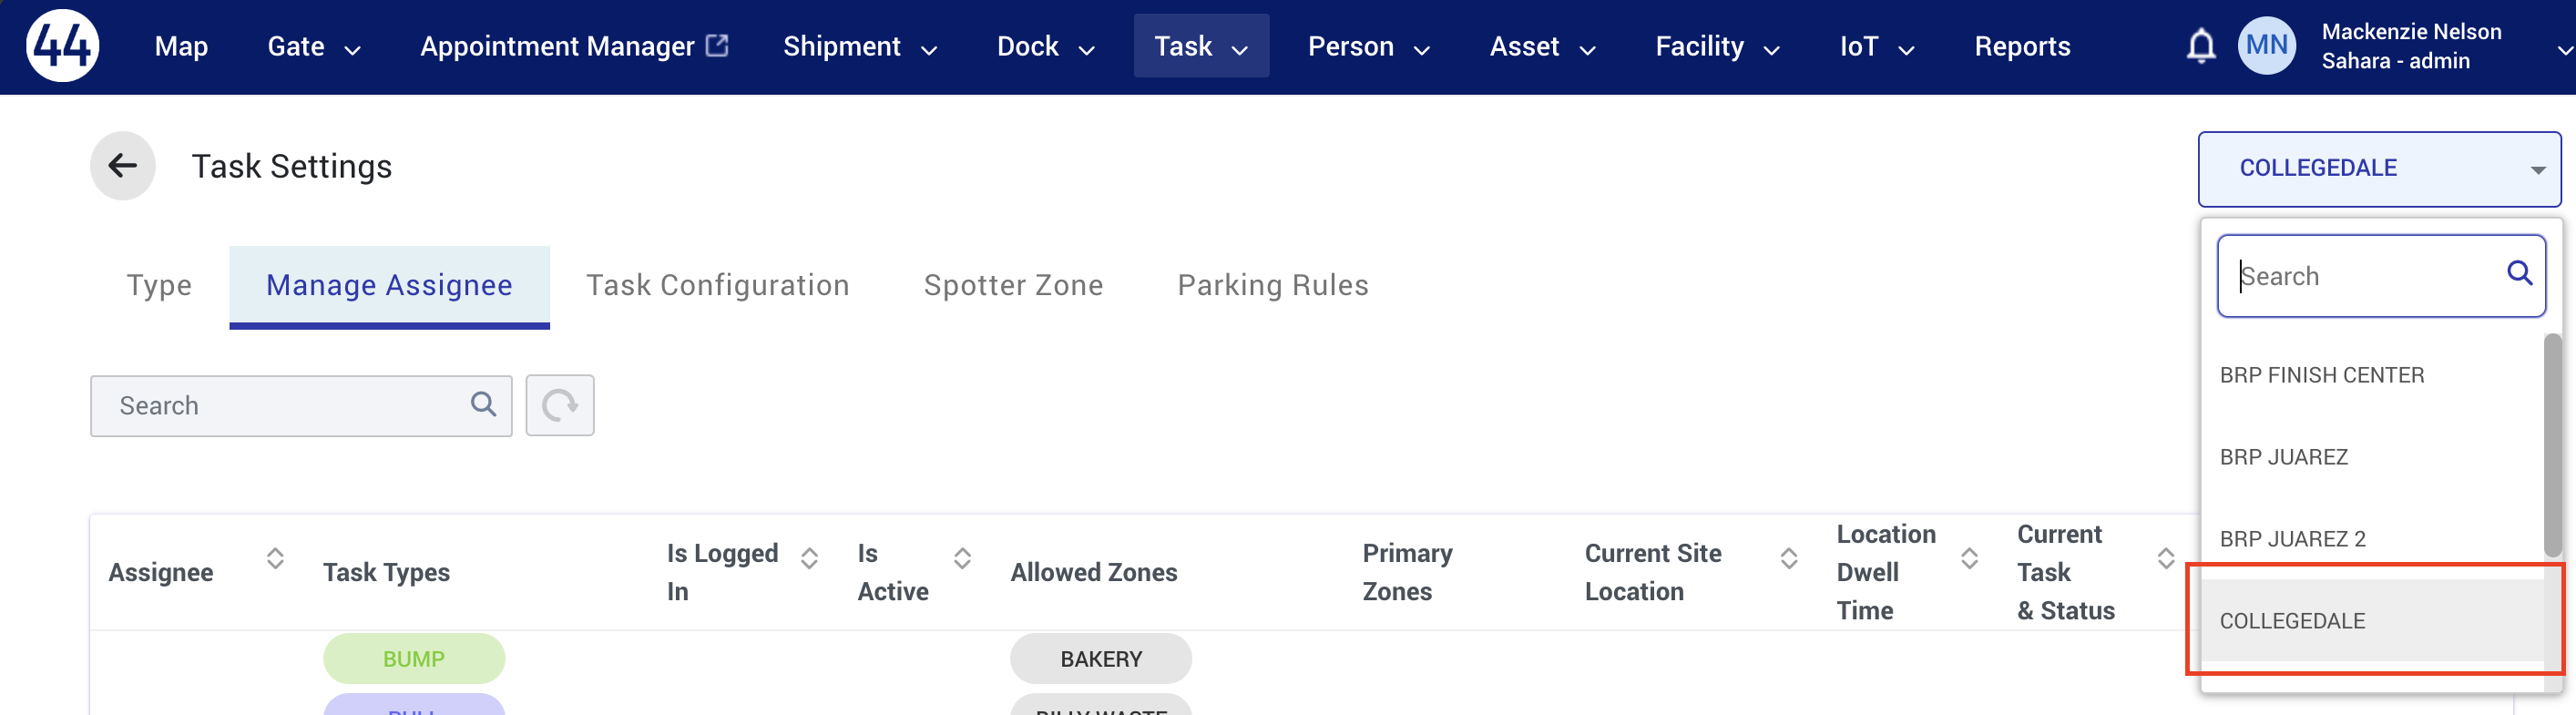Open the COLLEGEDALE facility selector

coord(2379,168)
